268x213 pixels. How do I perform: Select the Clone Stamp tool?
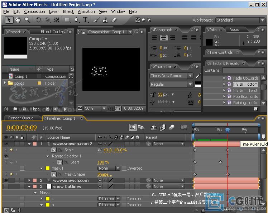pyautogui.click(x=105, y=20)
